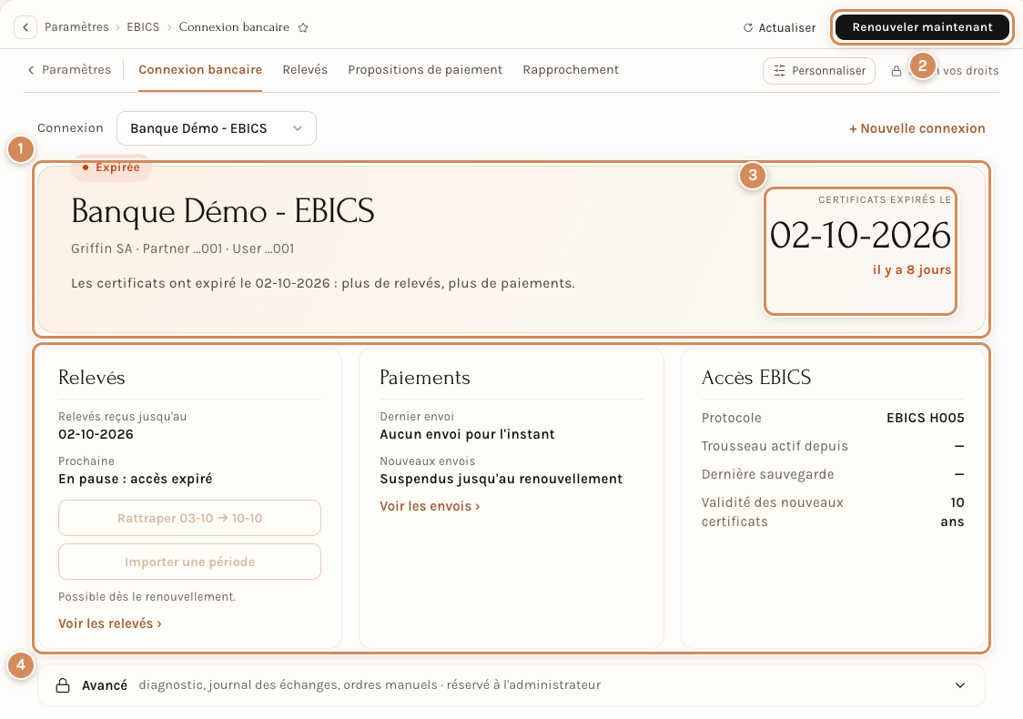Viewport: 1023px width, 719px height.
Task: Go back to Paramètres in the tab bar
Action: click(x=69, y=70)
